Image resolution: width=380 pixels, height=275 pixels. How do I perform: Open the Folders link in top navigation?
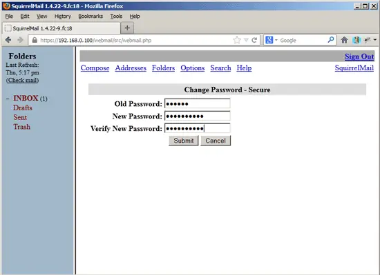tap(163, 68)
